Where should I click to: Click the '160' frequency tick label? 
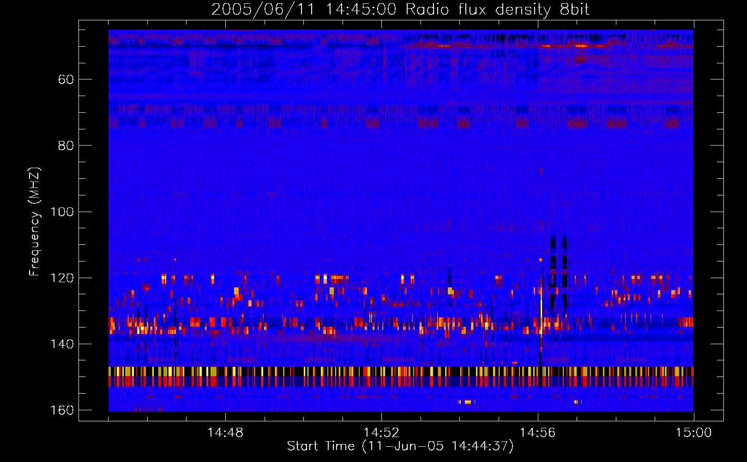[62, 410]
